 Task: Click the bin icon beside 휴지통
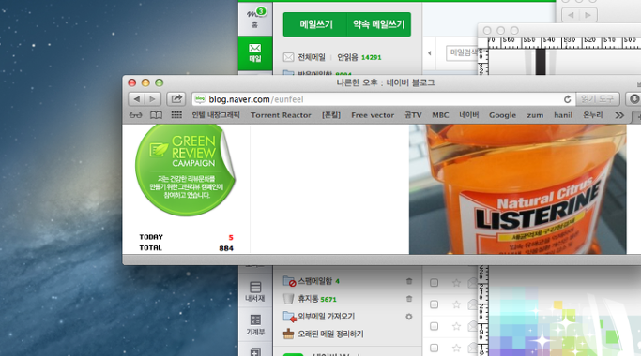tap(289, 299)
